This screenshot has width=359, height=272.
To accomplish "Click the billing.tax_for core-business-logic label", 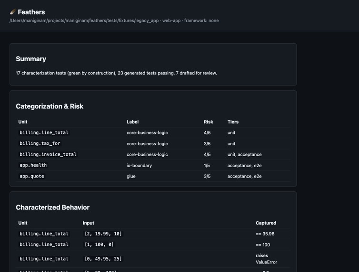I will coord(147,144).
